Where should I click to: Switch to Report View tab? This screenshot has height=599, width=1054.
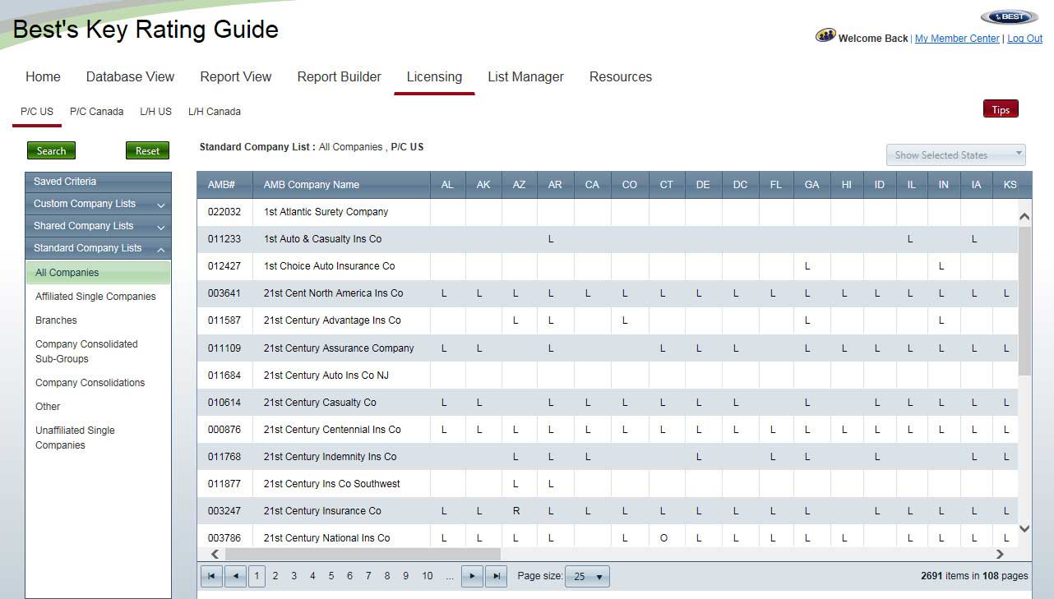tap(236, 76)
